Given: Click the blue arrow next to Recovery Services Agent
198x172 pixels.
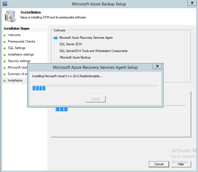Looking at the screenshot, I should tap(56, 38).
